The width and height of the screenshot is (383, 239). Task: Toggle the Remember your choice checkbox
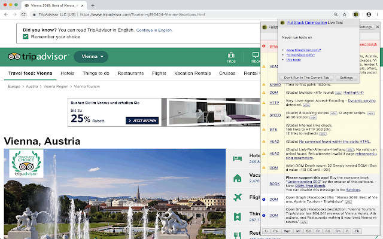pyautogui.click(x=25, y=36)
